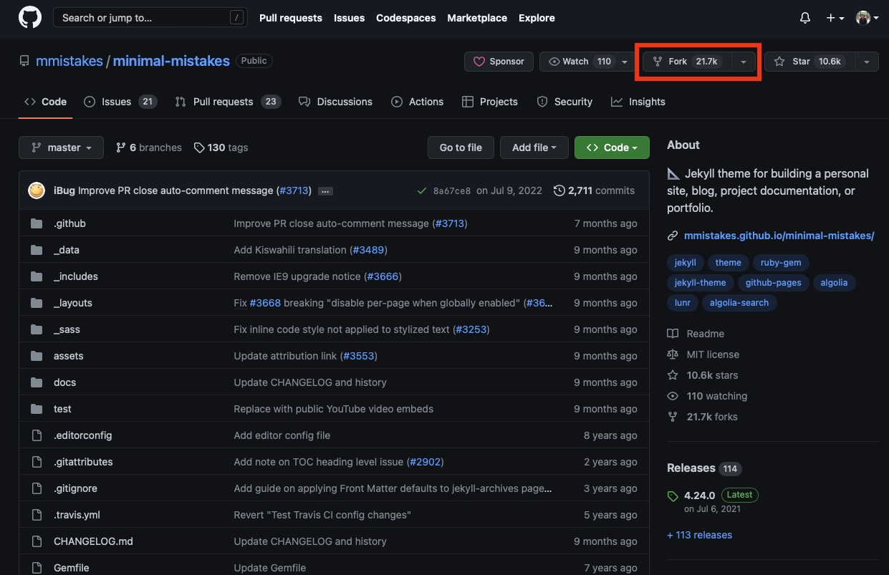The image size is (889, 575).
Task: Select the Actions tab
Action: pos(418,102)
